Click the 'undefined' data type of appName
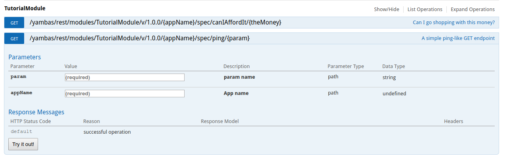The height and width of the screenshot is (161, 507). click(394, 94)
